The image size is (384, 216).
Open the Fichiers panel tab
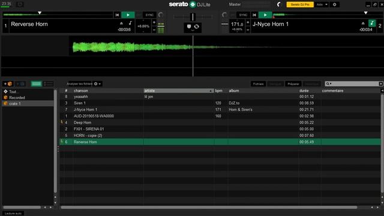[x=258, y=84]
